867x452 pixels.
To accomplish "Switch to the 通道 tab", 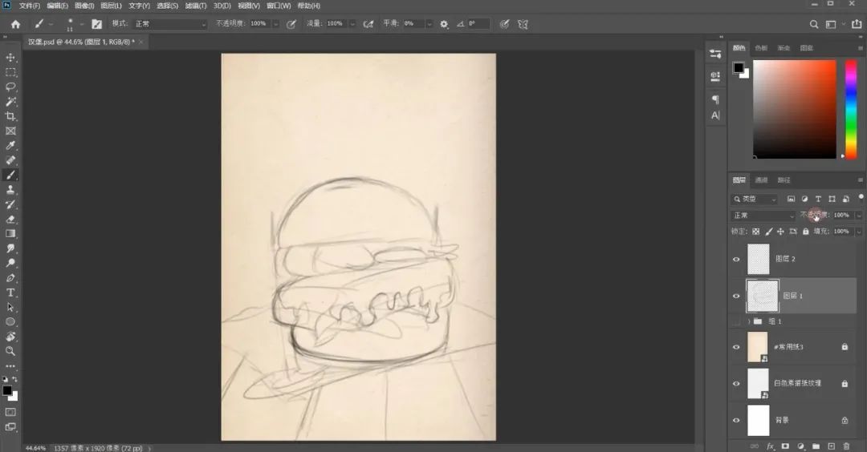I will coord(761,180).
